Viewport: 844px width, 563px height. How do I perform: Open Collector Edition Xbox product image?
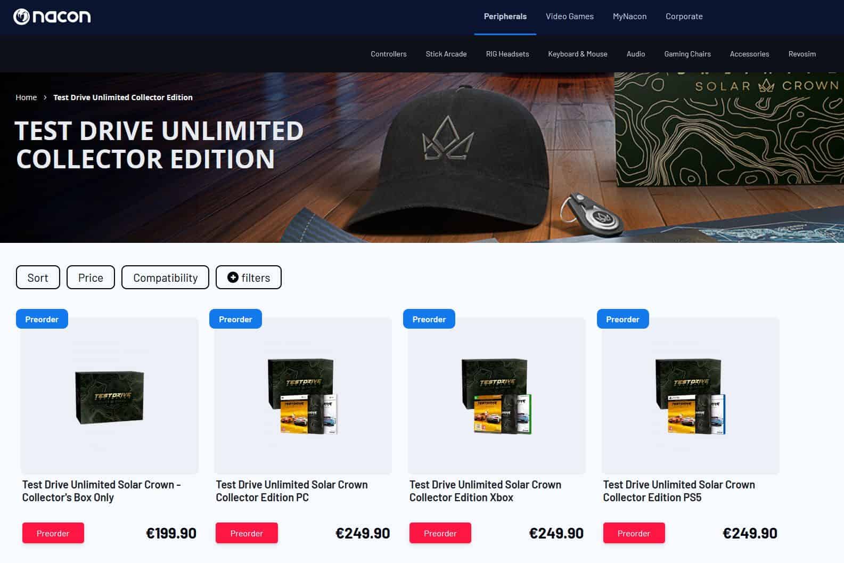496,396
